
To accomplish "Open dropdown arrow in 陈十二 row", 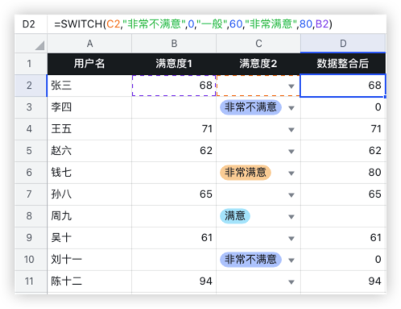I will pyautogui.click(x=291, y=282).
